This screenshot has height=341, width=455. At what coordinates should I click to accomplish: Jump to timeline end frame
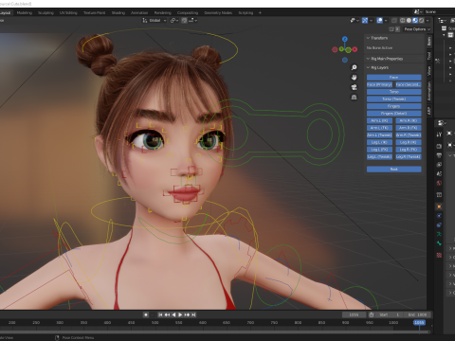coord(193,314)
